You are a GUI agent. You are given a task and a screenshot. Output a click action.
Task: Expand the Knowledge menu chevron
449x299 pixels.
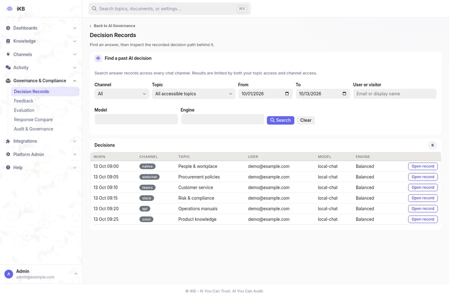[74, 41]
